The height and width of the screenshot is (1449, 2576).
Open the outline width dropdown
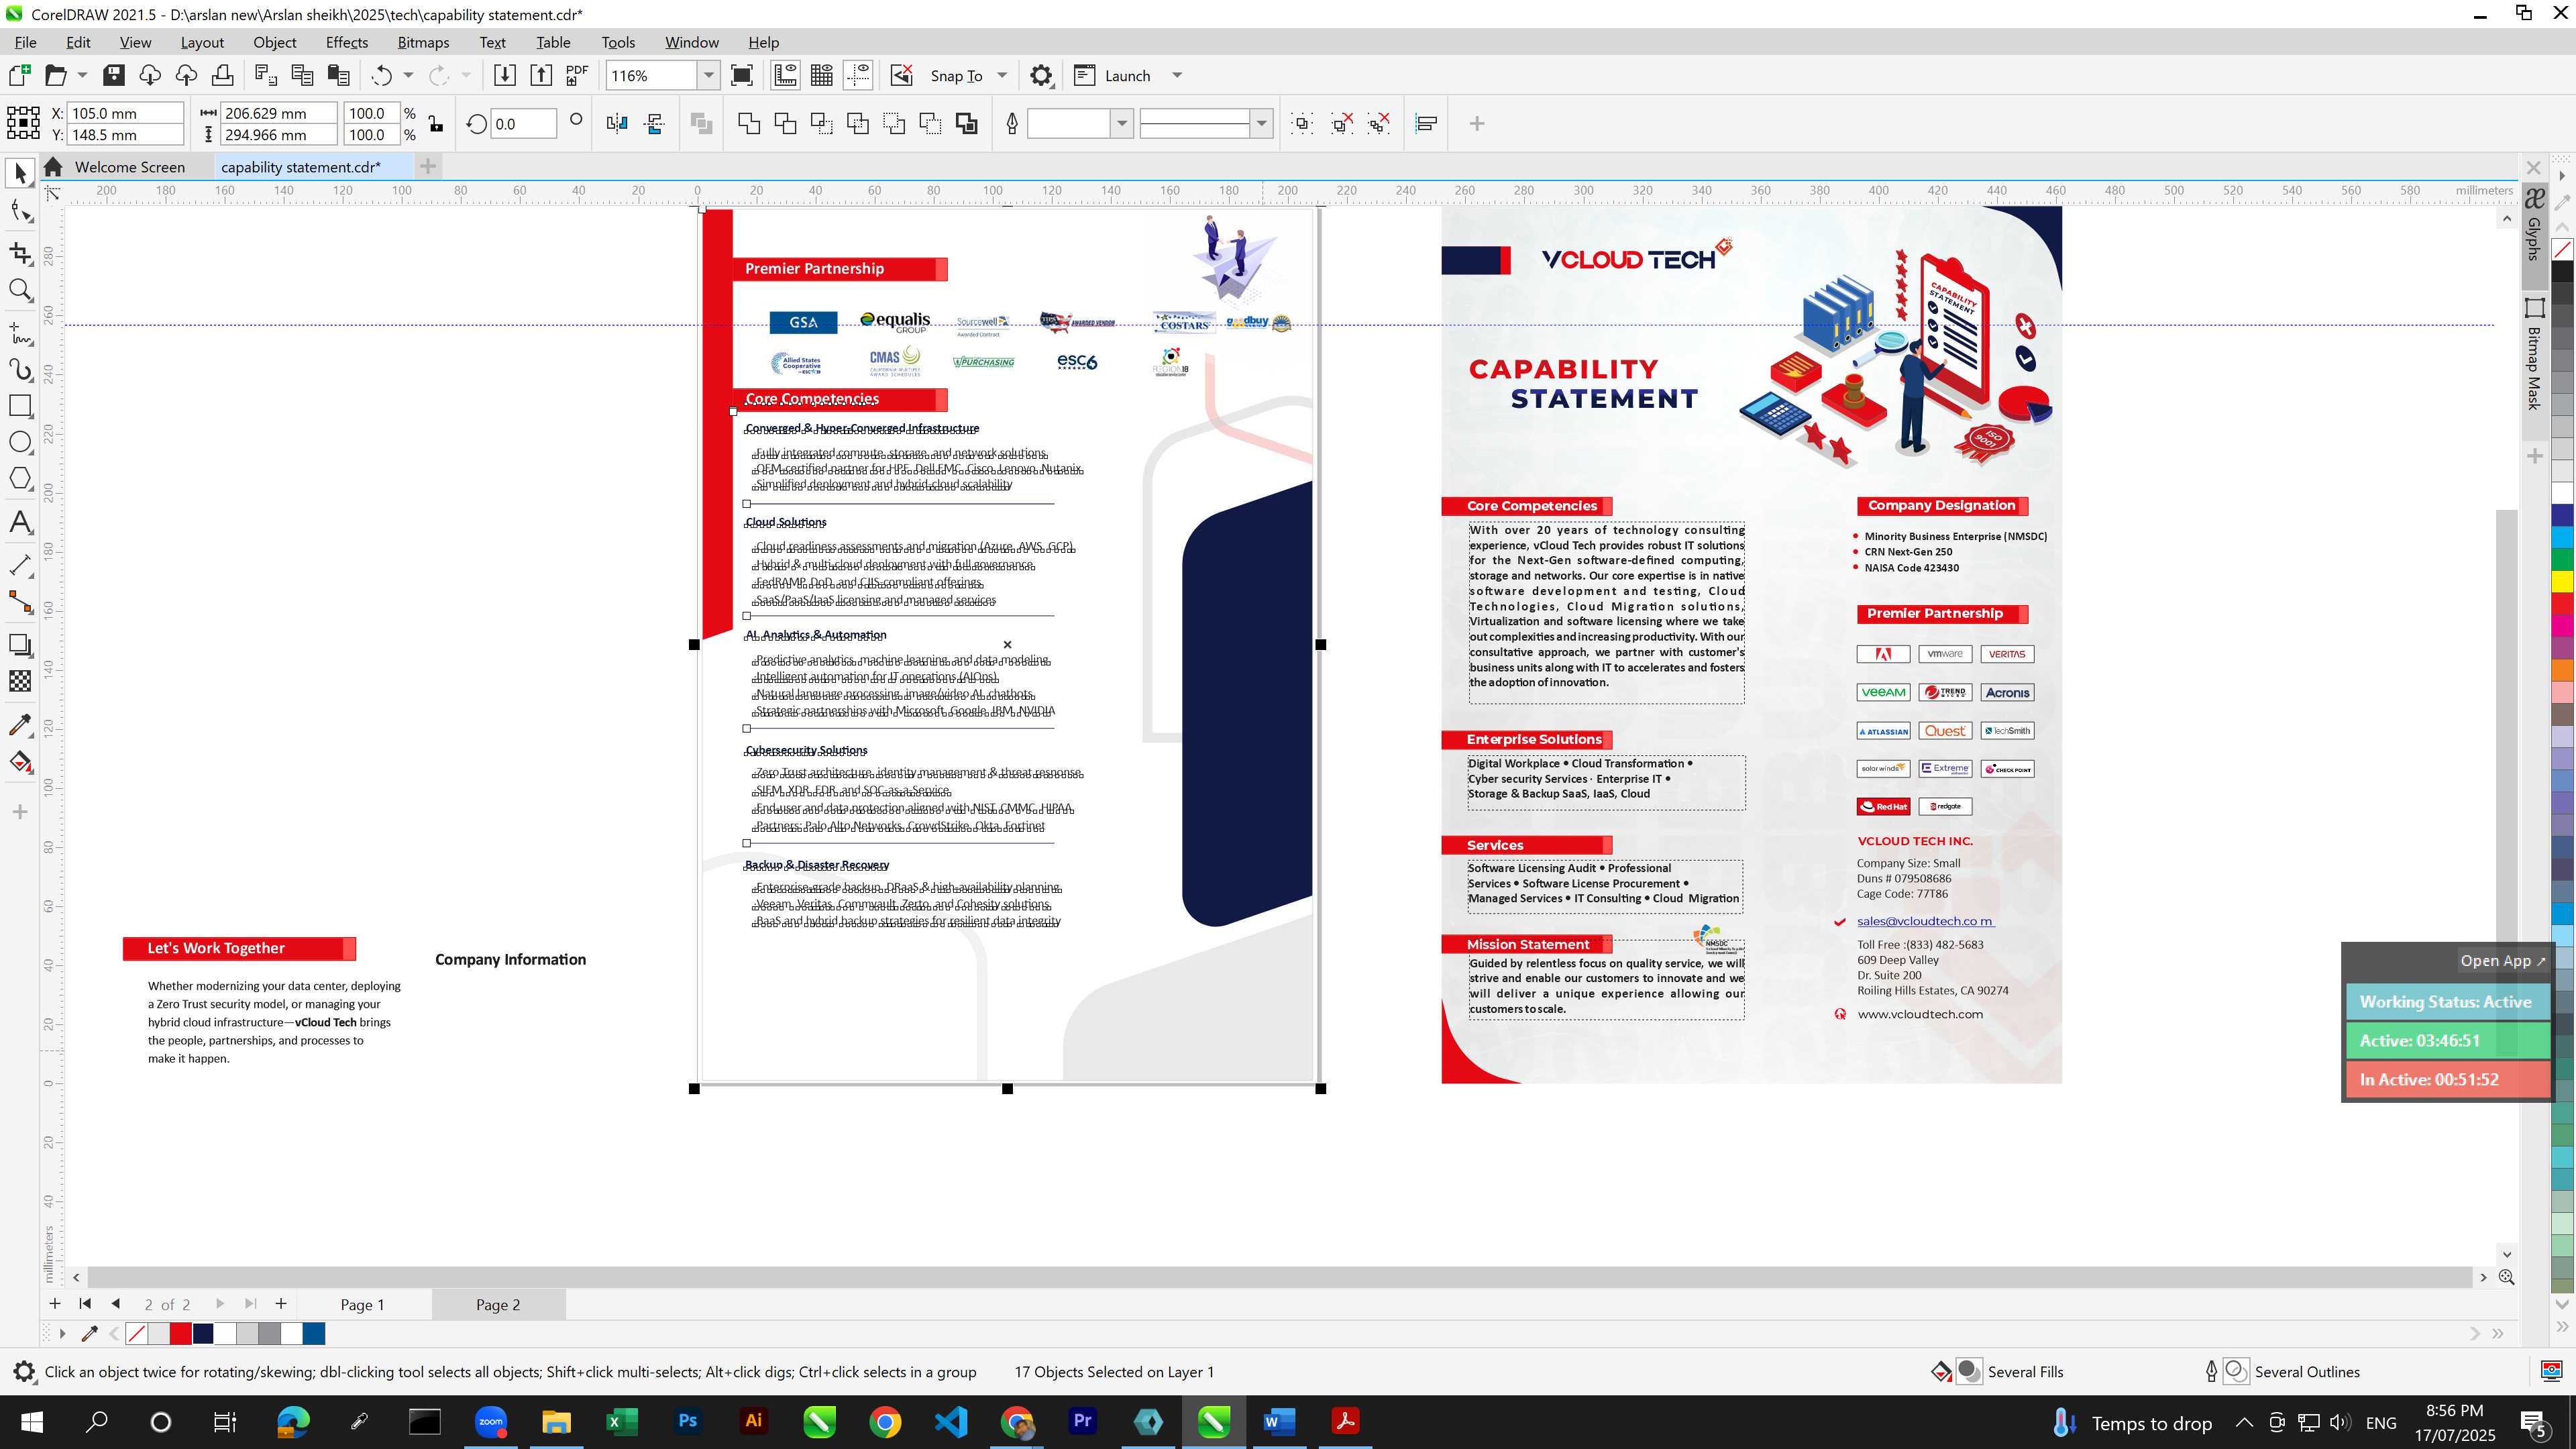click(1122, 124)
